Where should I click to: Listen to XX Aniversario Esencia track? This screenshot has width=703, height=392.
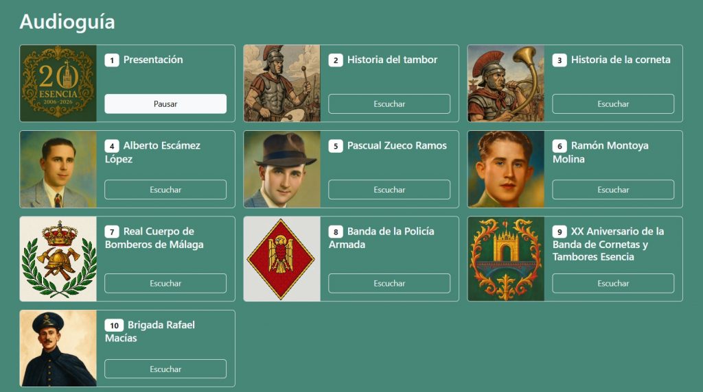click(613, 283)
